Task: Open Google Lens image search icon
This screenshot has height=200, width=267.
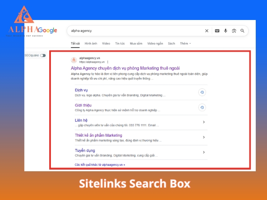Action: coord(234,31)
